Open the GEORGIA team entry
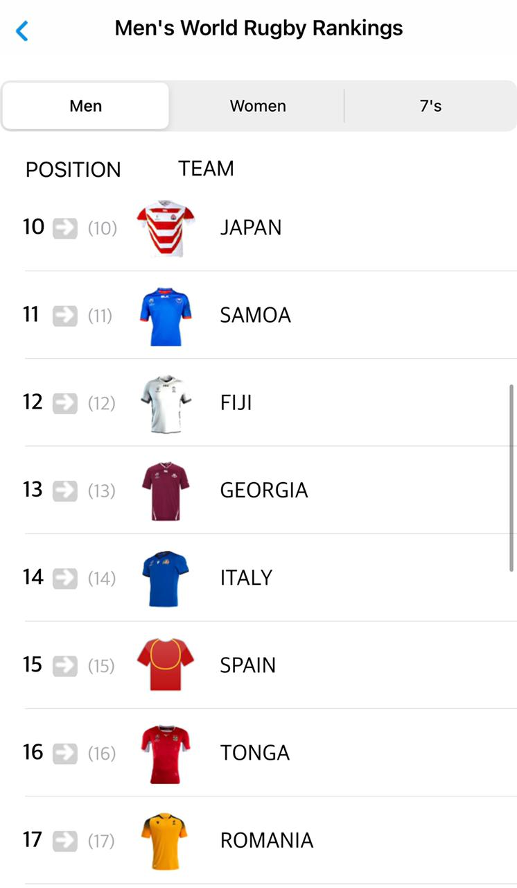This screenshot has width=517, height=888. [x=264, y=490]
